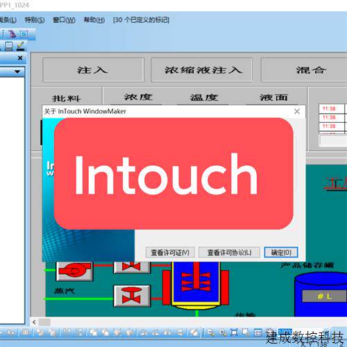Click the break symbol icon
Viewport: 347px width, 347px height.
click(x=105, y=332)
